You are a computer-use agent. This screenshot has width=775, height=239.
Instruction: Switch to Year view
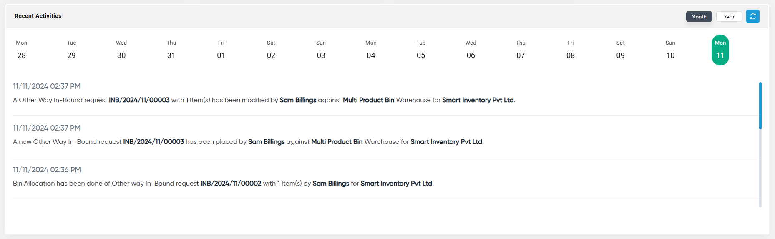coord(729,17)
